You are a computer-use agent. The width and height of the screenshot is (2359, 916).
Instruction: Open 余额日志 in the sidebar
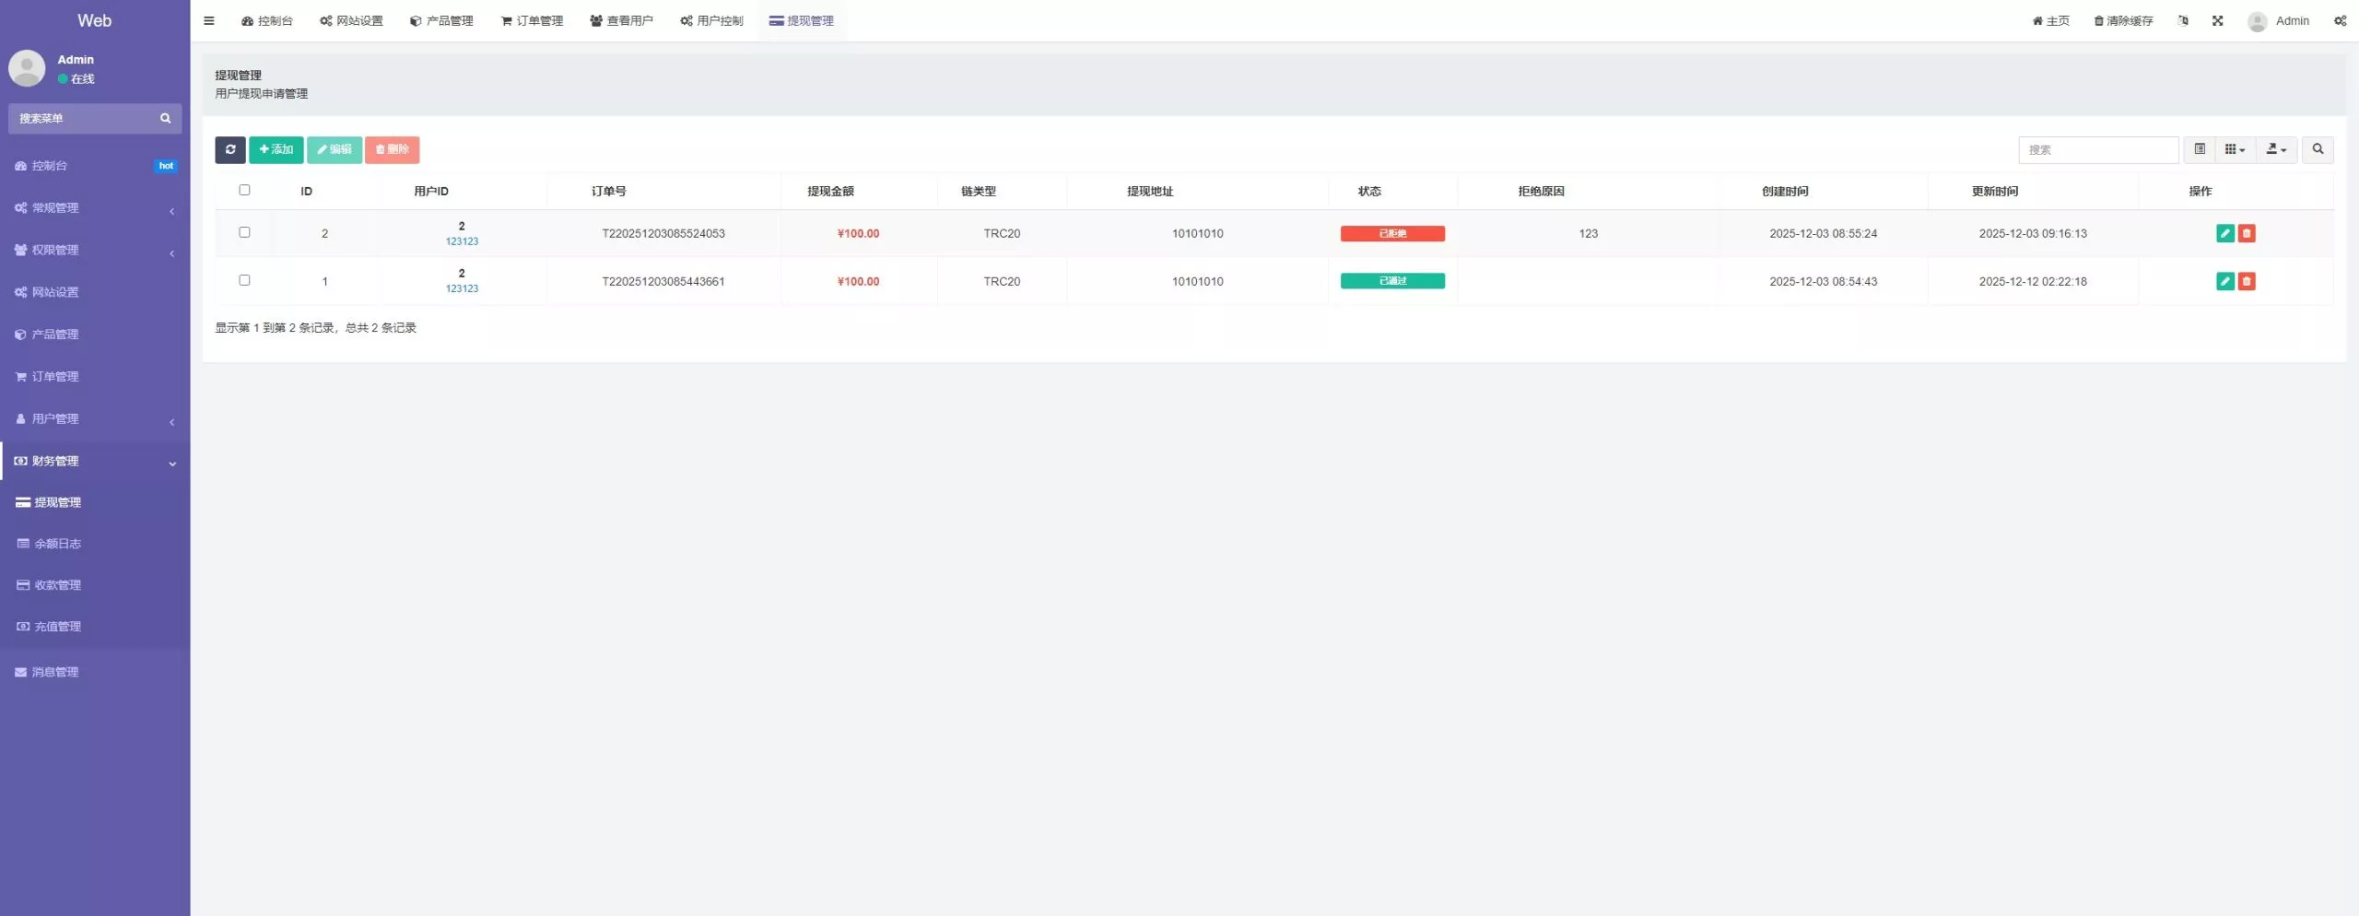point(57,544)
